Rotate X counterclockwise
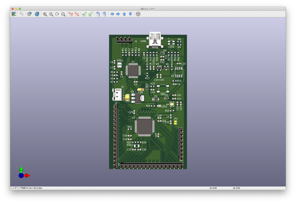296x203 pixels. (77, 14)
